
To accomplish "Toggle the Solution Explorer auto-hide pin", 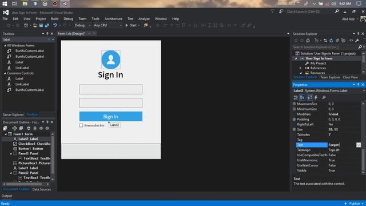I will [x=359, y=34].
